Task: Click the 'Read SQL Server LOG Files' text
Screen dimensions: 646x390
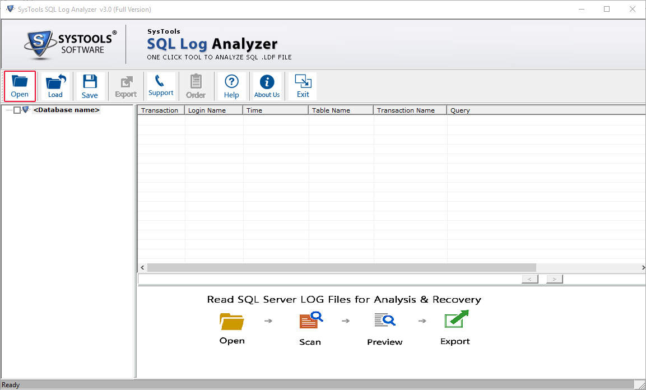Action: point(344,299)
